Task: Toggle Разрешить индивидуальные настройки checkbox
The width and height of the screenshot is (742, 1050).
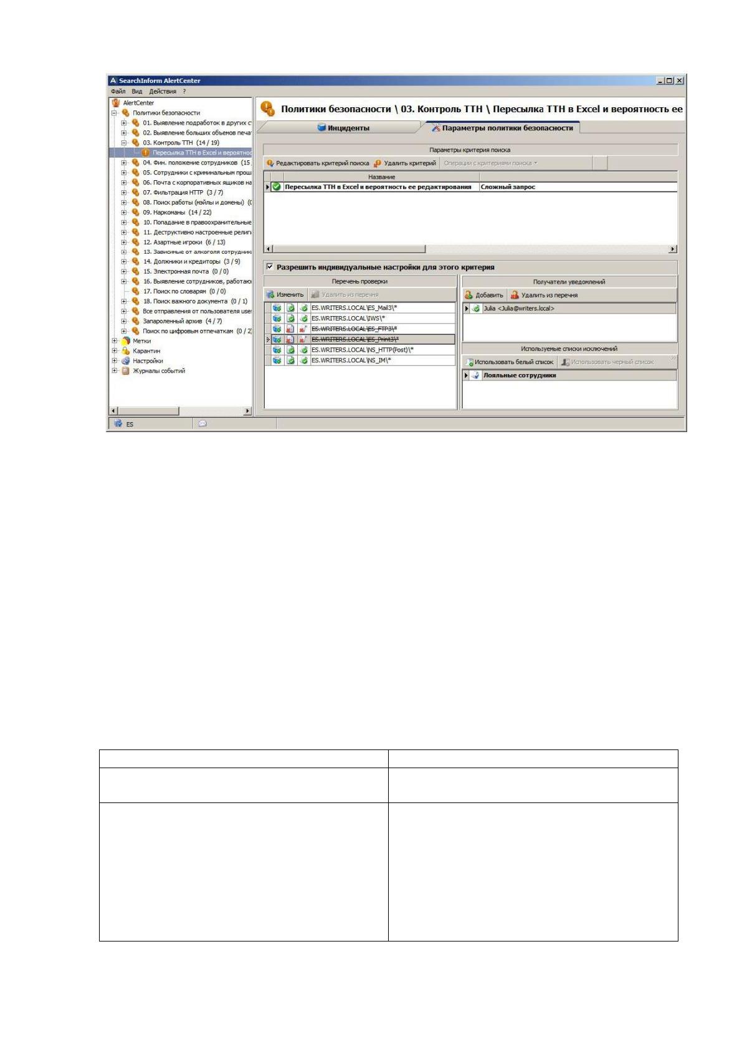Action: click(x=270, y=267)
